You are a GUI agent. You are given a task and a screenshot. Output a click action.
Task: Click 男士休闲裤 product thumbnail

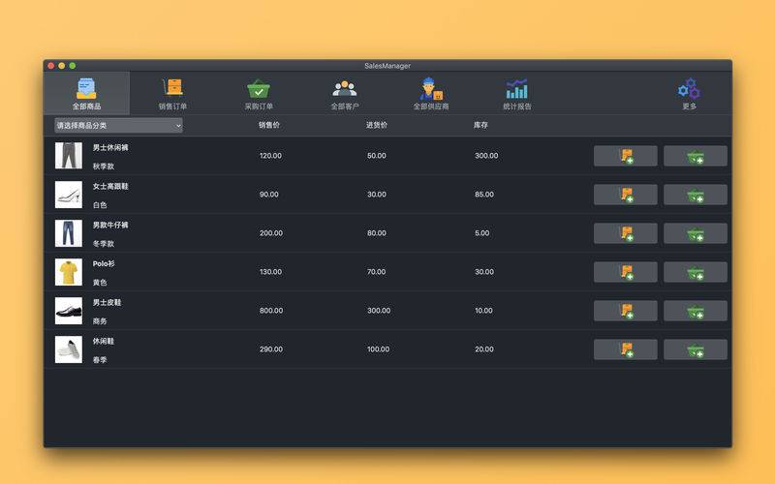pos(69,156)
